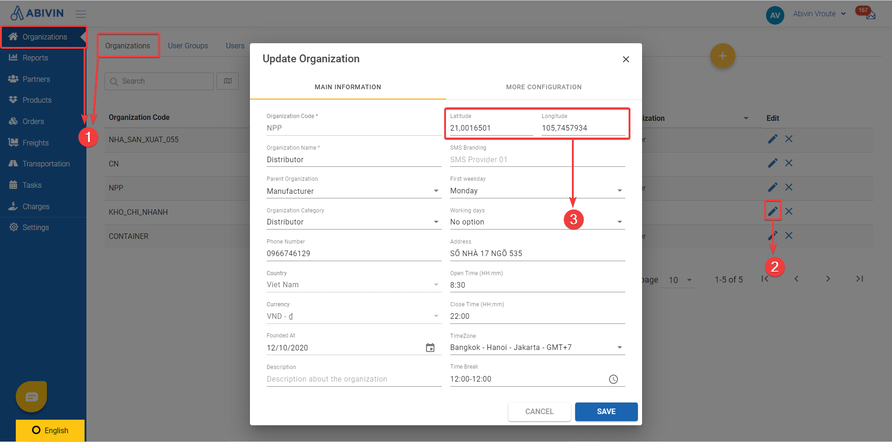Click the Address field

coord(538,253)
